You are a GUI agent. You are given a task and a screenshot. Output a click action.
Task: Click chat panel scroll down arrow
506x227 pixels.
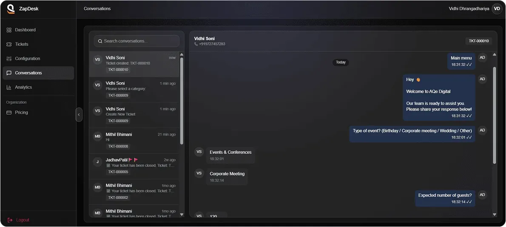[x=495, y=214]
